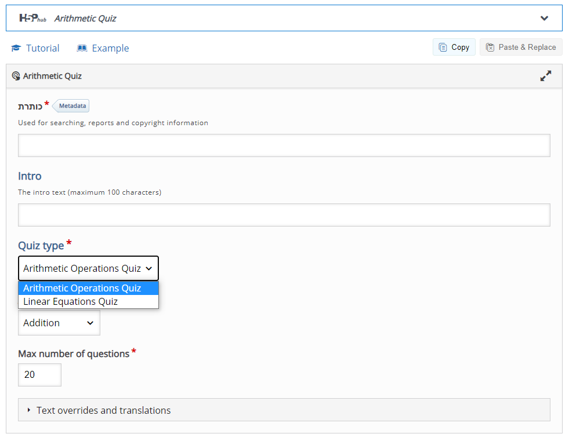Expand the H5P hub content type chevron
This screenshot has width=569, height=441.
point(544,18)
